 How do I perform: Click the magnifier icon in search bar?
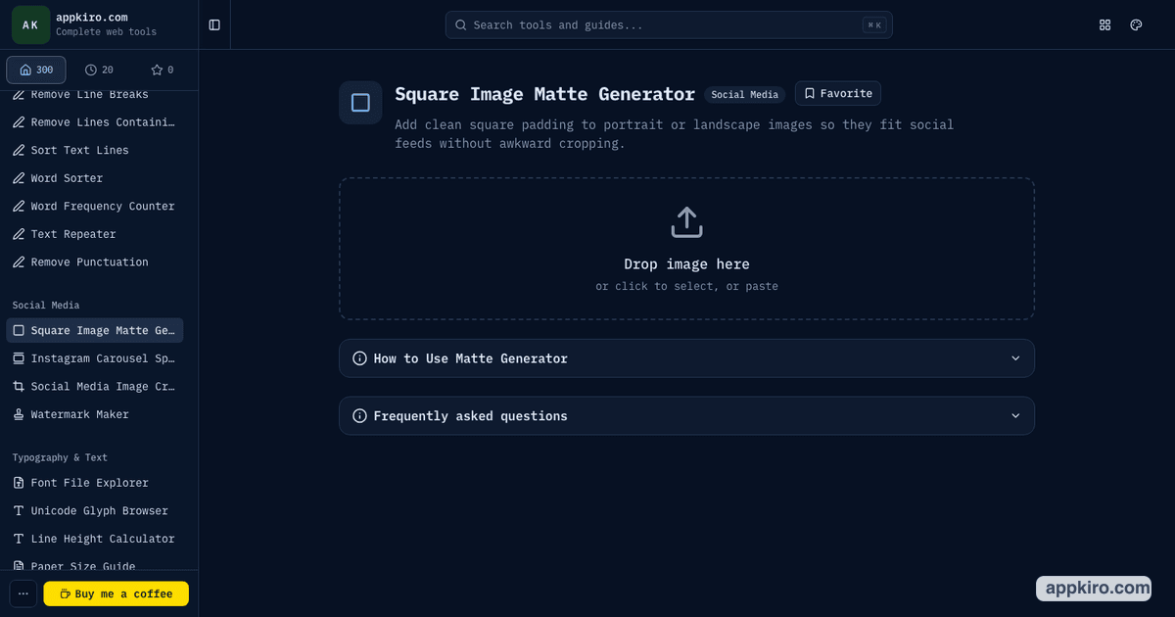click(461, 24)
